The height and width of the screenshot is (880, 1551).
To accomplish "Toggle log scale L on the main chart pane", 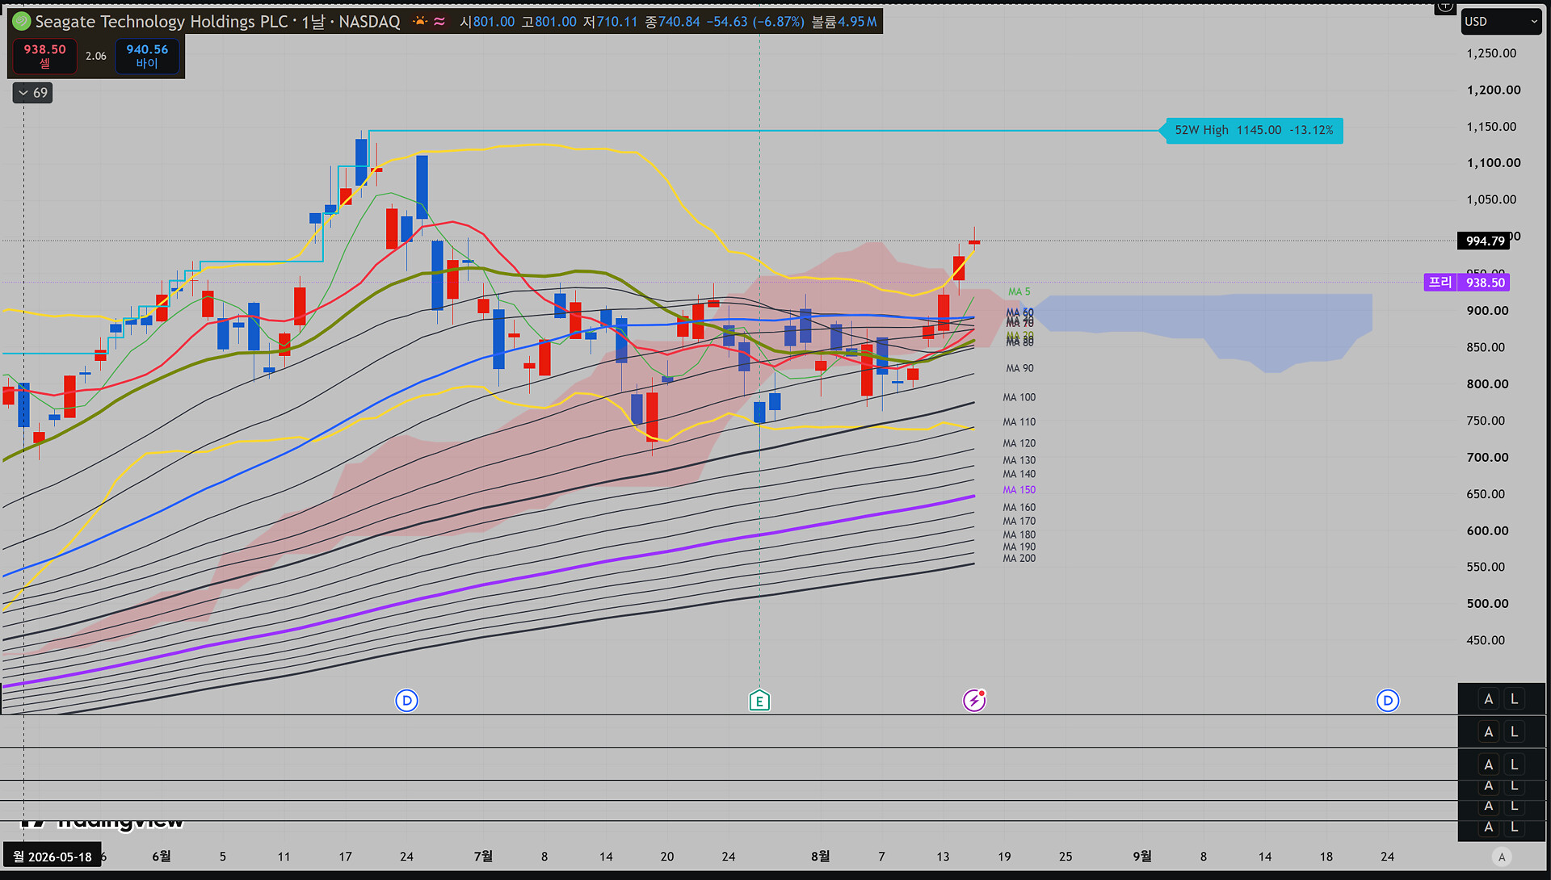I will coord(1515,699).
